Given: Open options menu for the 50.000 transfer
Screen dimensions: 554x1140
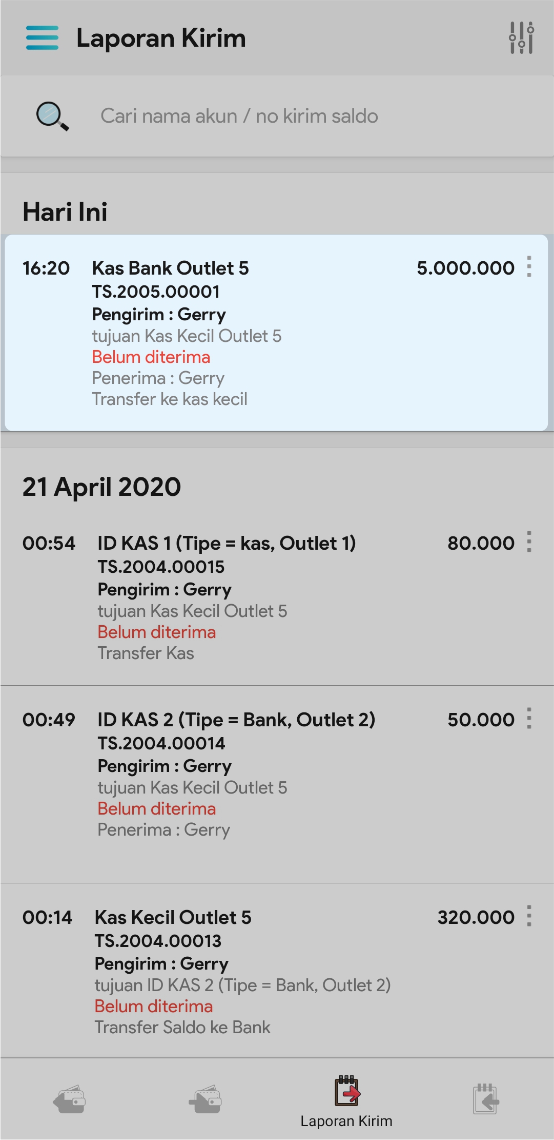Looking at the screenshot, I should pos(529,719).
